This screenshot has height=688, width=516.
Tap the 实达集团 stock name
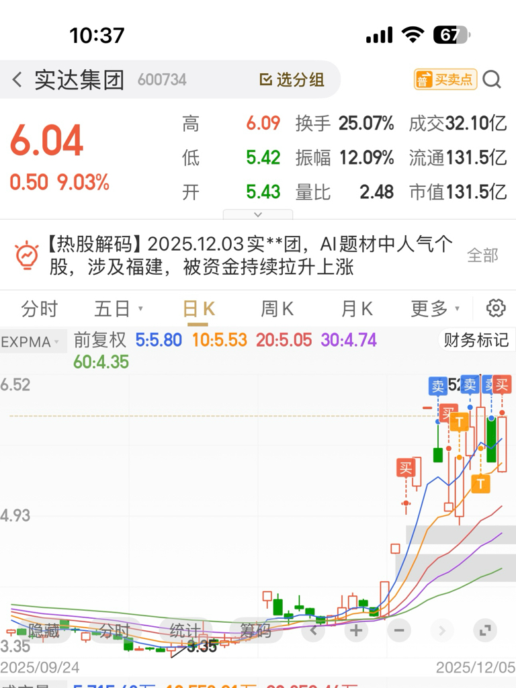(79, 80)
